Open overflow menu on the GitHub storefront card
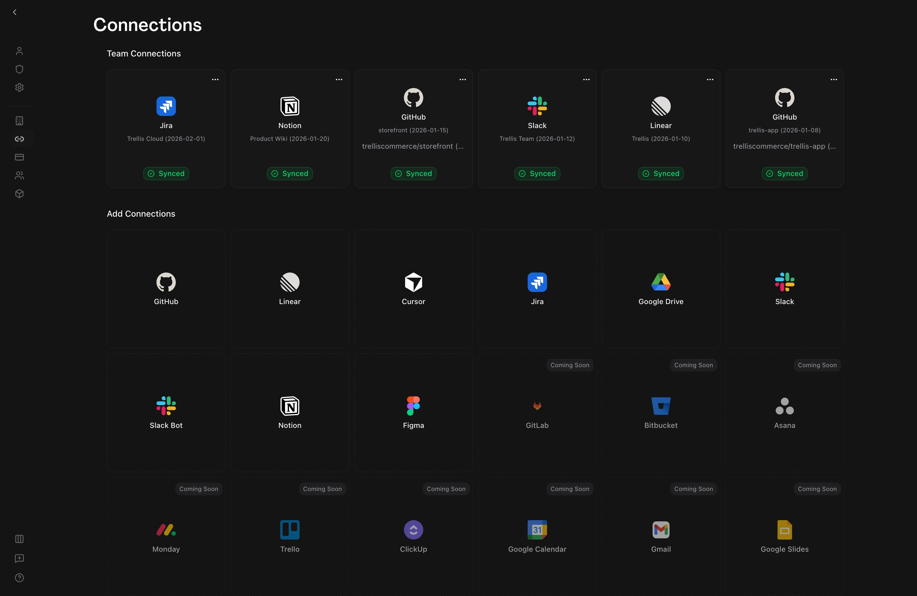 tap(462, 80)
